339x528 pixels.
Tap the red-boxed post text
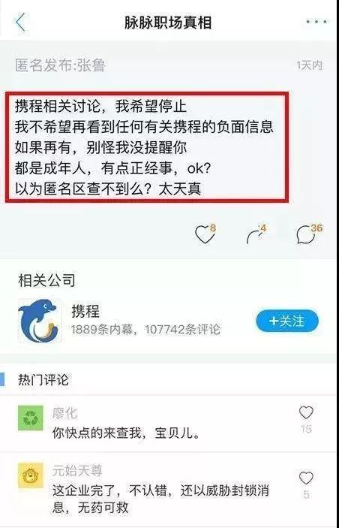point(147,147)
